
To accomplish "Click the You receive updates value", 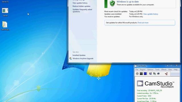I will pos(136,16).
